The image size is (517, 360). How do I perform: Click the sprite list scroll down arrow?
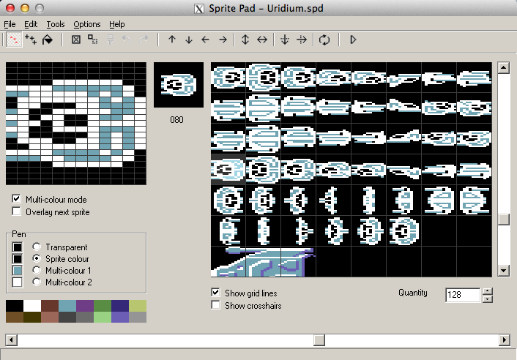504,271
